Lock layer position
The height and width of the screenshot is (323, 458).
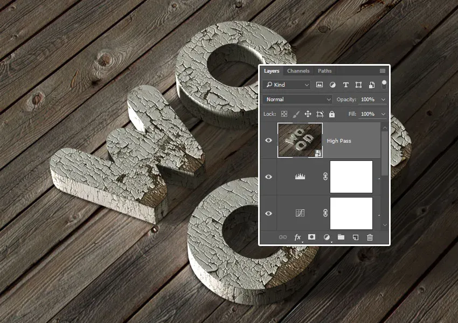(308, 114)
